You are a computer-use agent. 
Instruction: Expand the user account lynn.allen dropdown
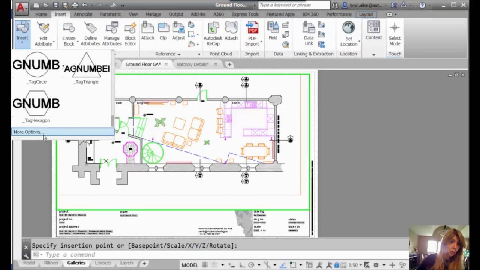pyautogui.click(x=386, y=5)
